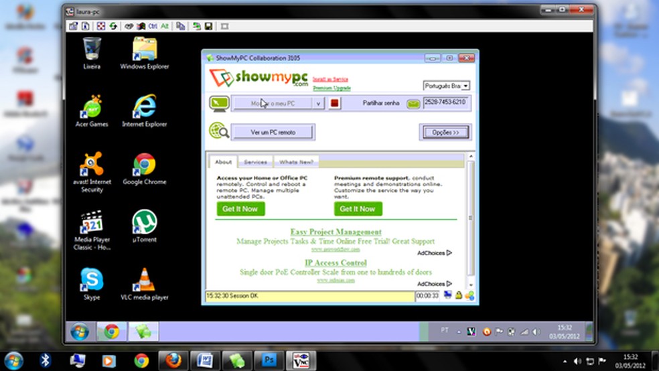Image resolution: width=659 pixels, height=371 pixels.
Task: Click password field 2528-7453-6210
Action: pos(446,102)
